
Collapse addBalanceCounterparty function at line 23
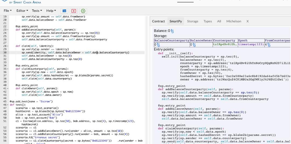click(8, 30)
